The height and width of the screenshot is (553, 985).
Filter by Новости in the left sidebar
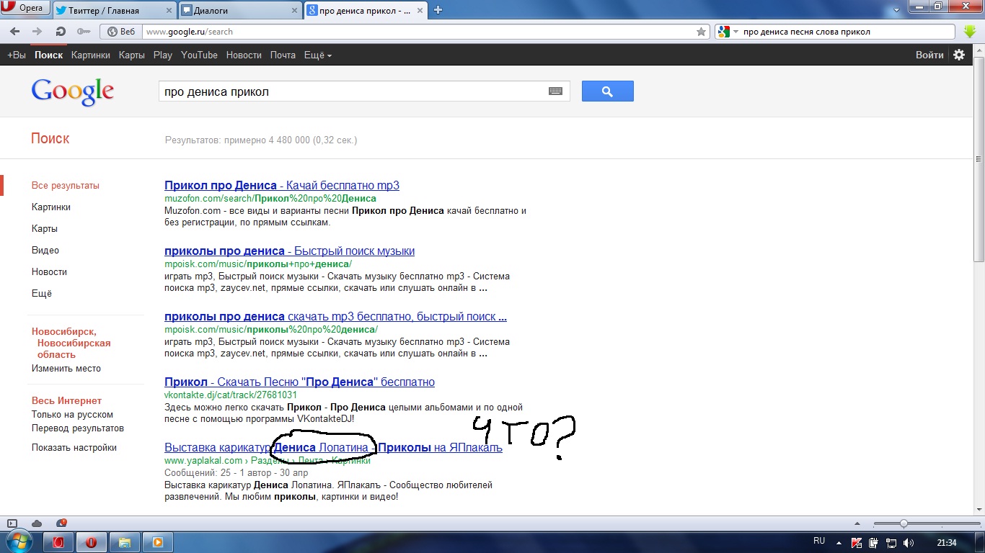point(49,271)
